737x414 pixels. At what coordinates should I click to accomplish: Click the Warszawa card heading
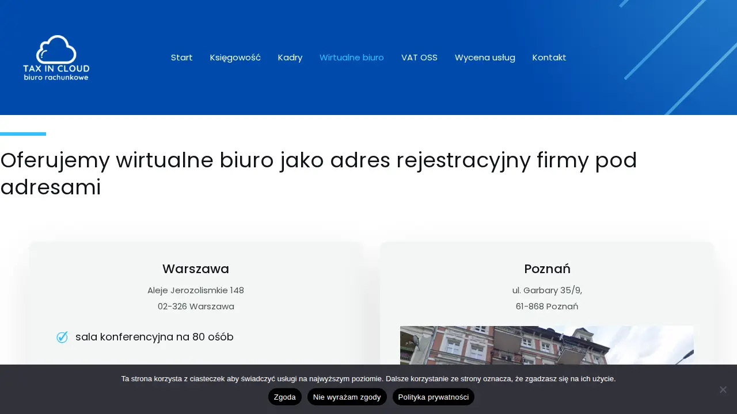pos(196,269)
